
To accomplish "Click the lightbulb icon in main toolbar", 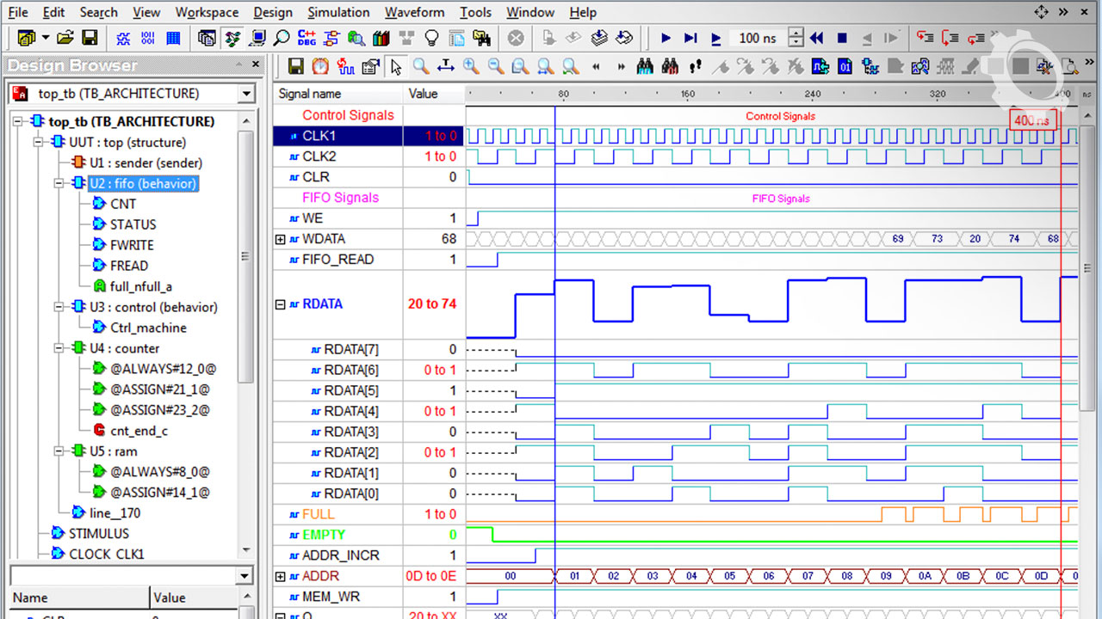I will pyautogui.click(x=431, y=38).
